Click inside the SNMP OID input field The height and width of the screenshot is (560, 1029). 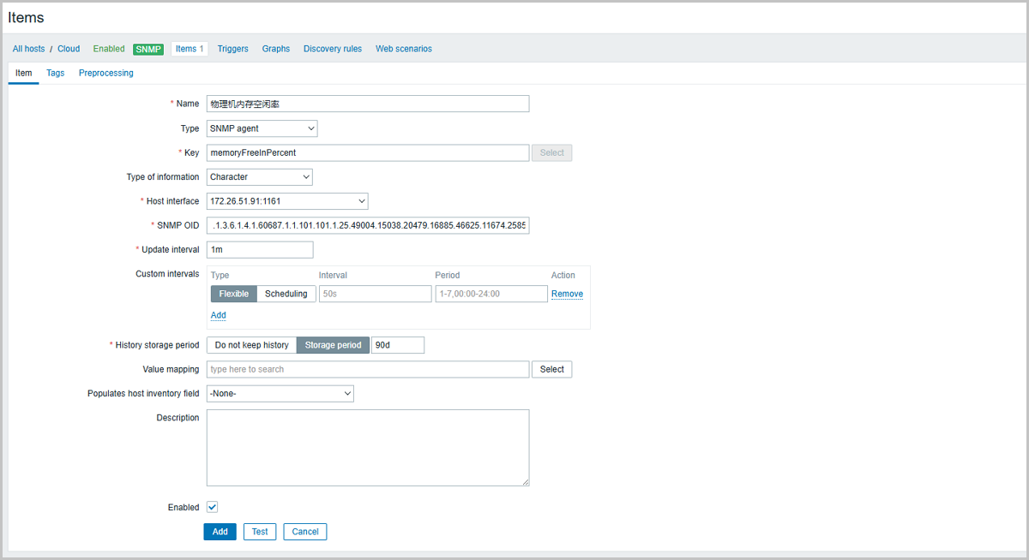pyautogui.click(x=367, y=225)
